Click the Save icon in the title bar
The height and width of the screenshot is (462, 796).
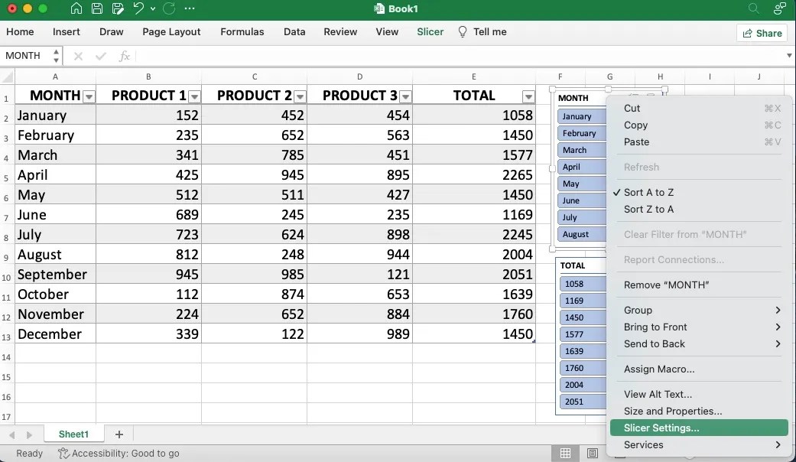pos(97,8)
